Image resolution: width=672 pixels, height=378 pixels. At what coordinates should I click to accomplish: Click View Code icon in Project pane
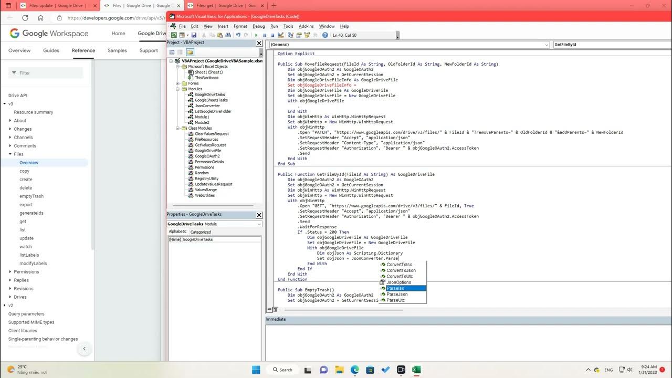(x=172, y=52)
